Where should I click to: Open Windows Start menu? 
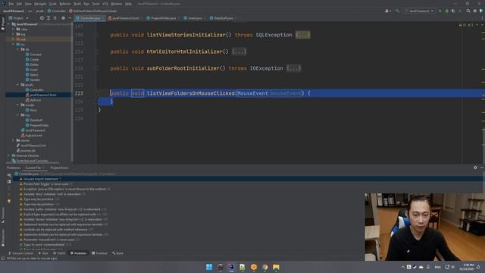point(209,267)
